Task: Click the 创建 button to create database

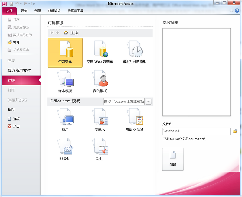Action: [173, 160]
